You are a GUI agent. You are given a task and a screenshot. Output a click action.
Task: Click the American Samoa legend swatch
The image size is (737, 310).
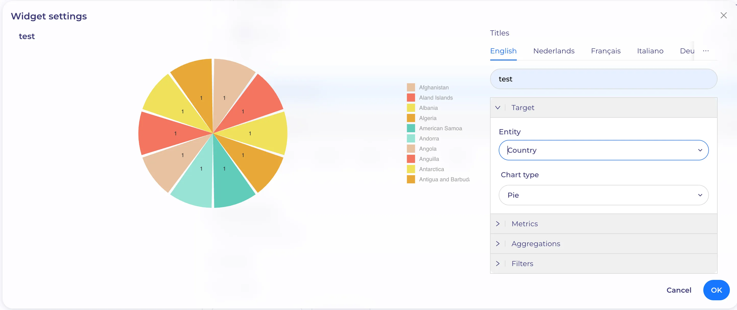411,128
